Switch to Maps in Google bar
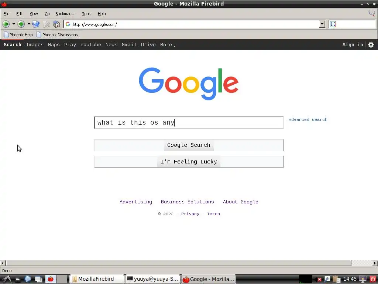This screenshot has width=378, height=284. coord(54,45)
